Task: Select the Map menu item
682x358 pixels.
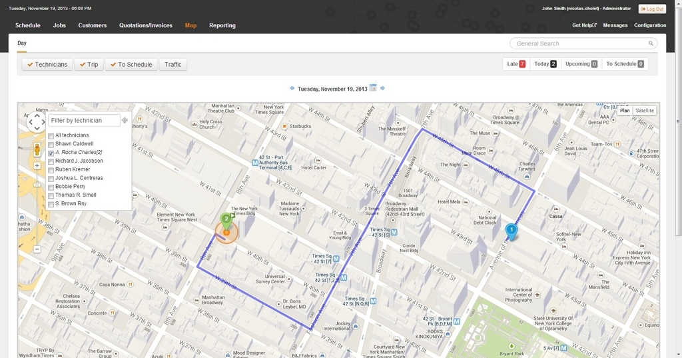Action: 190,25
